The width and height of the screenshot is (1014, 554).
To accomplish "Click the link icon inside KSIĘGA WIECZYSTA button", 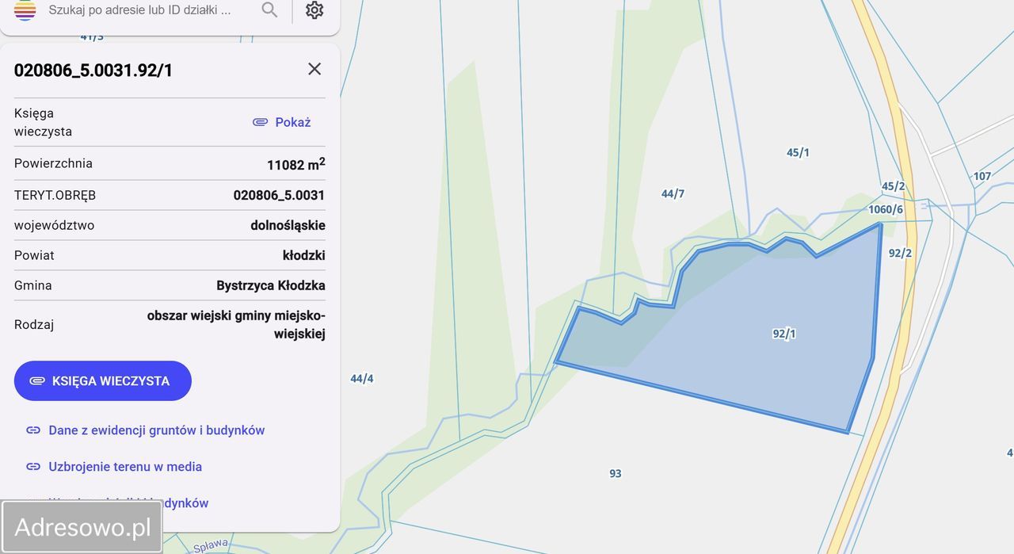I will 37,380.
